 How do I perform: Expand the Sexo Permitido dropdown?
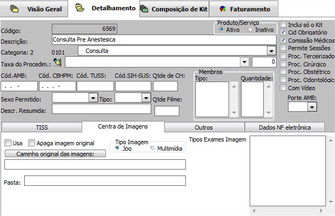tap(92, 98)
